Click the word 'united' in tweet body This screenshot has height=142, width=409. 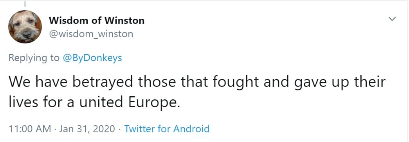coord(101,102)
